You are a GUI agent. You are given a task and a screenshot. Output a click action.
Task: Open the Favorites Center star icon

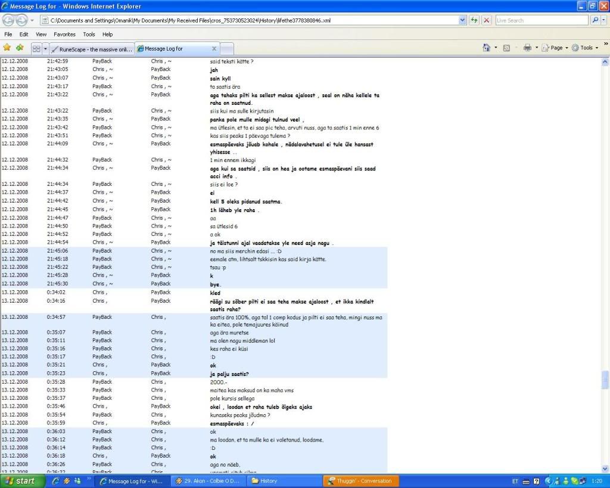[7, 48]
